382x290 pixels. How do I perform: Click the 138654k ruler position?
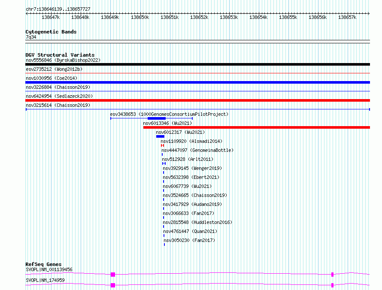click(258, 17)
